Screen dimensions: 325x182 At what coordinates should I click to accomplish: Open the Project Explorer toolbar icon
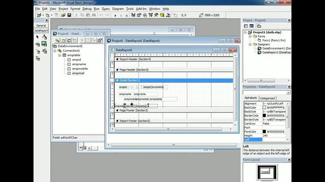pyautogui.click(x=133, y=15)
